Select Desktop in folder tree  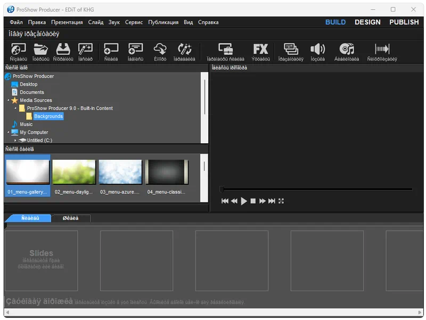(x=24, y=84)
